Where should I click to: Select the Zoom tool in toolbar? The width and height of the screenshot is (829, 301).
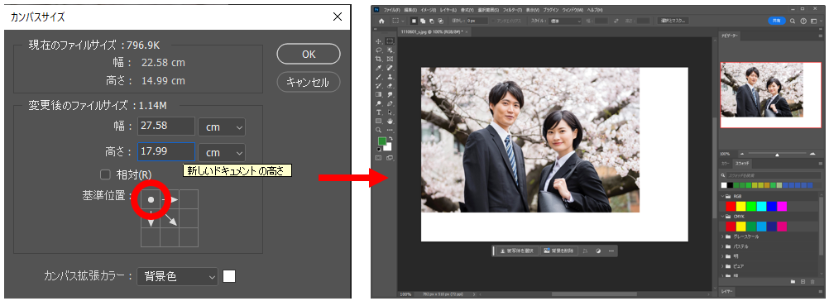coord(378,130)
